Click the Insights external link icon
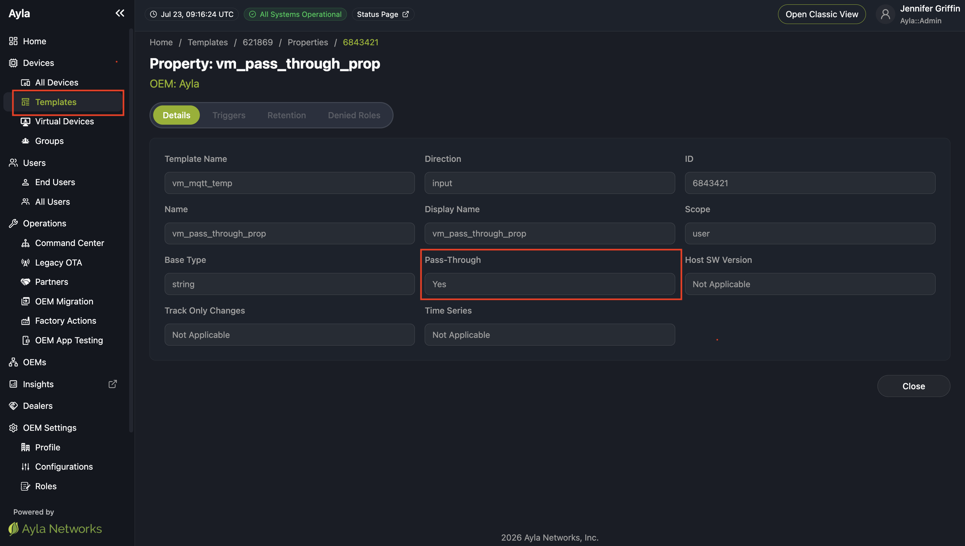Image resolution: width=965 pixels, height=546 pixels. [x=113, y=384]
